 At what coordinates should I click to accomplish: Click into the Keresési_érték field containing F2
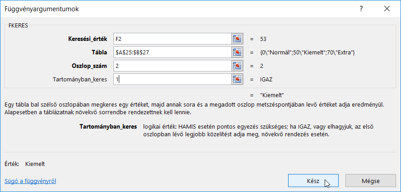tap(172, 39)
